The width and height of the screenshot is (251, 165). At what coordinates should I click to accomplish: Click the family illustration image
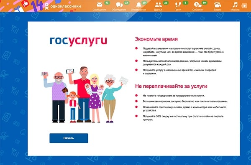click(85, 94)
